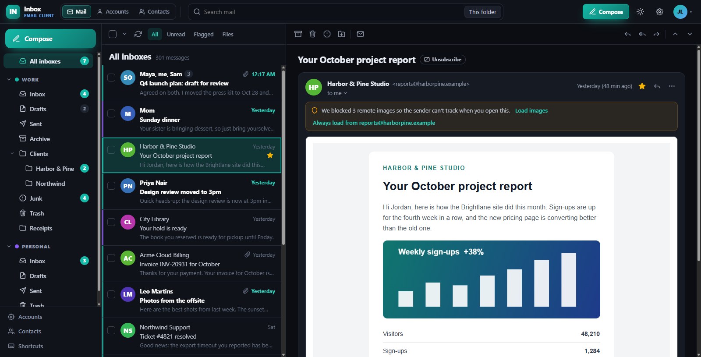The width and height of the screenshot is (701, 357).
Task: Switch to the Files filter tab
Action: pyautogui.click(x=228, y=34)
